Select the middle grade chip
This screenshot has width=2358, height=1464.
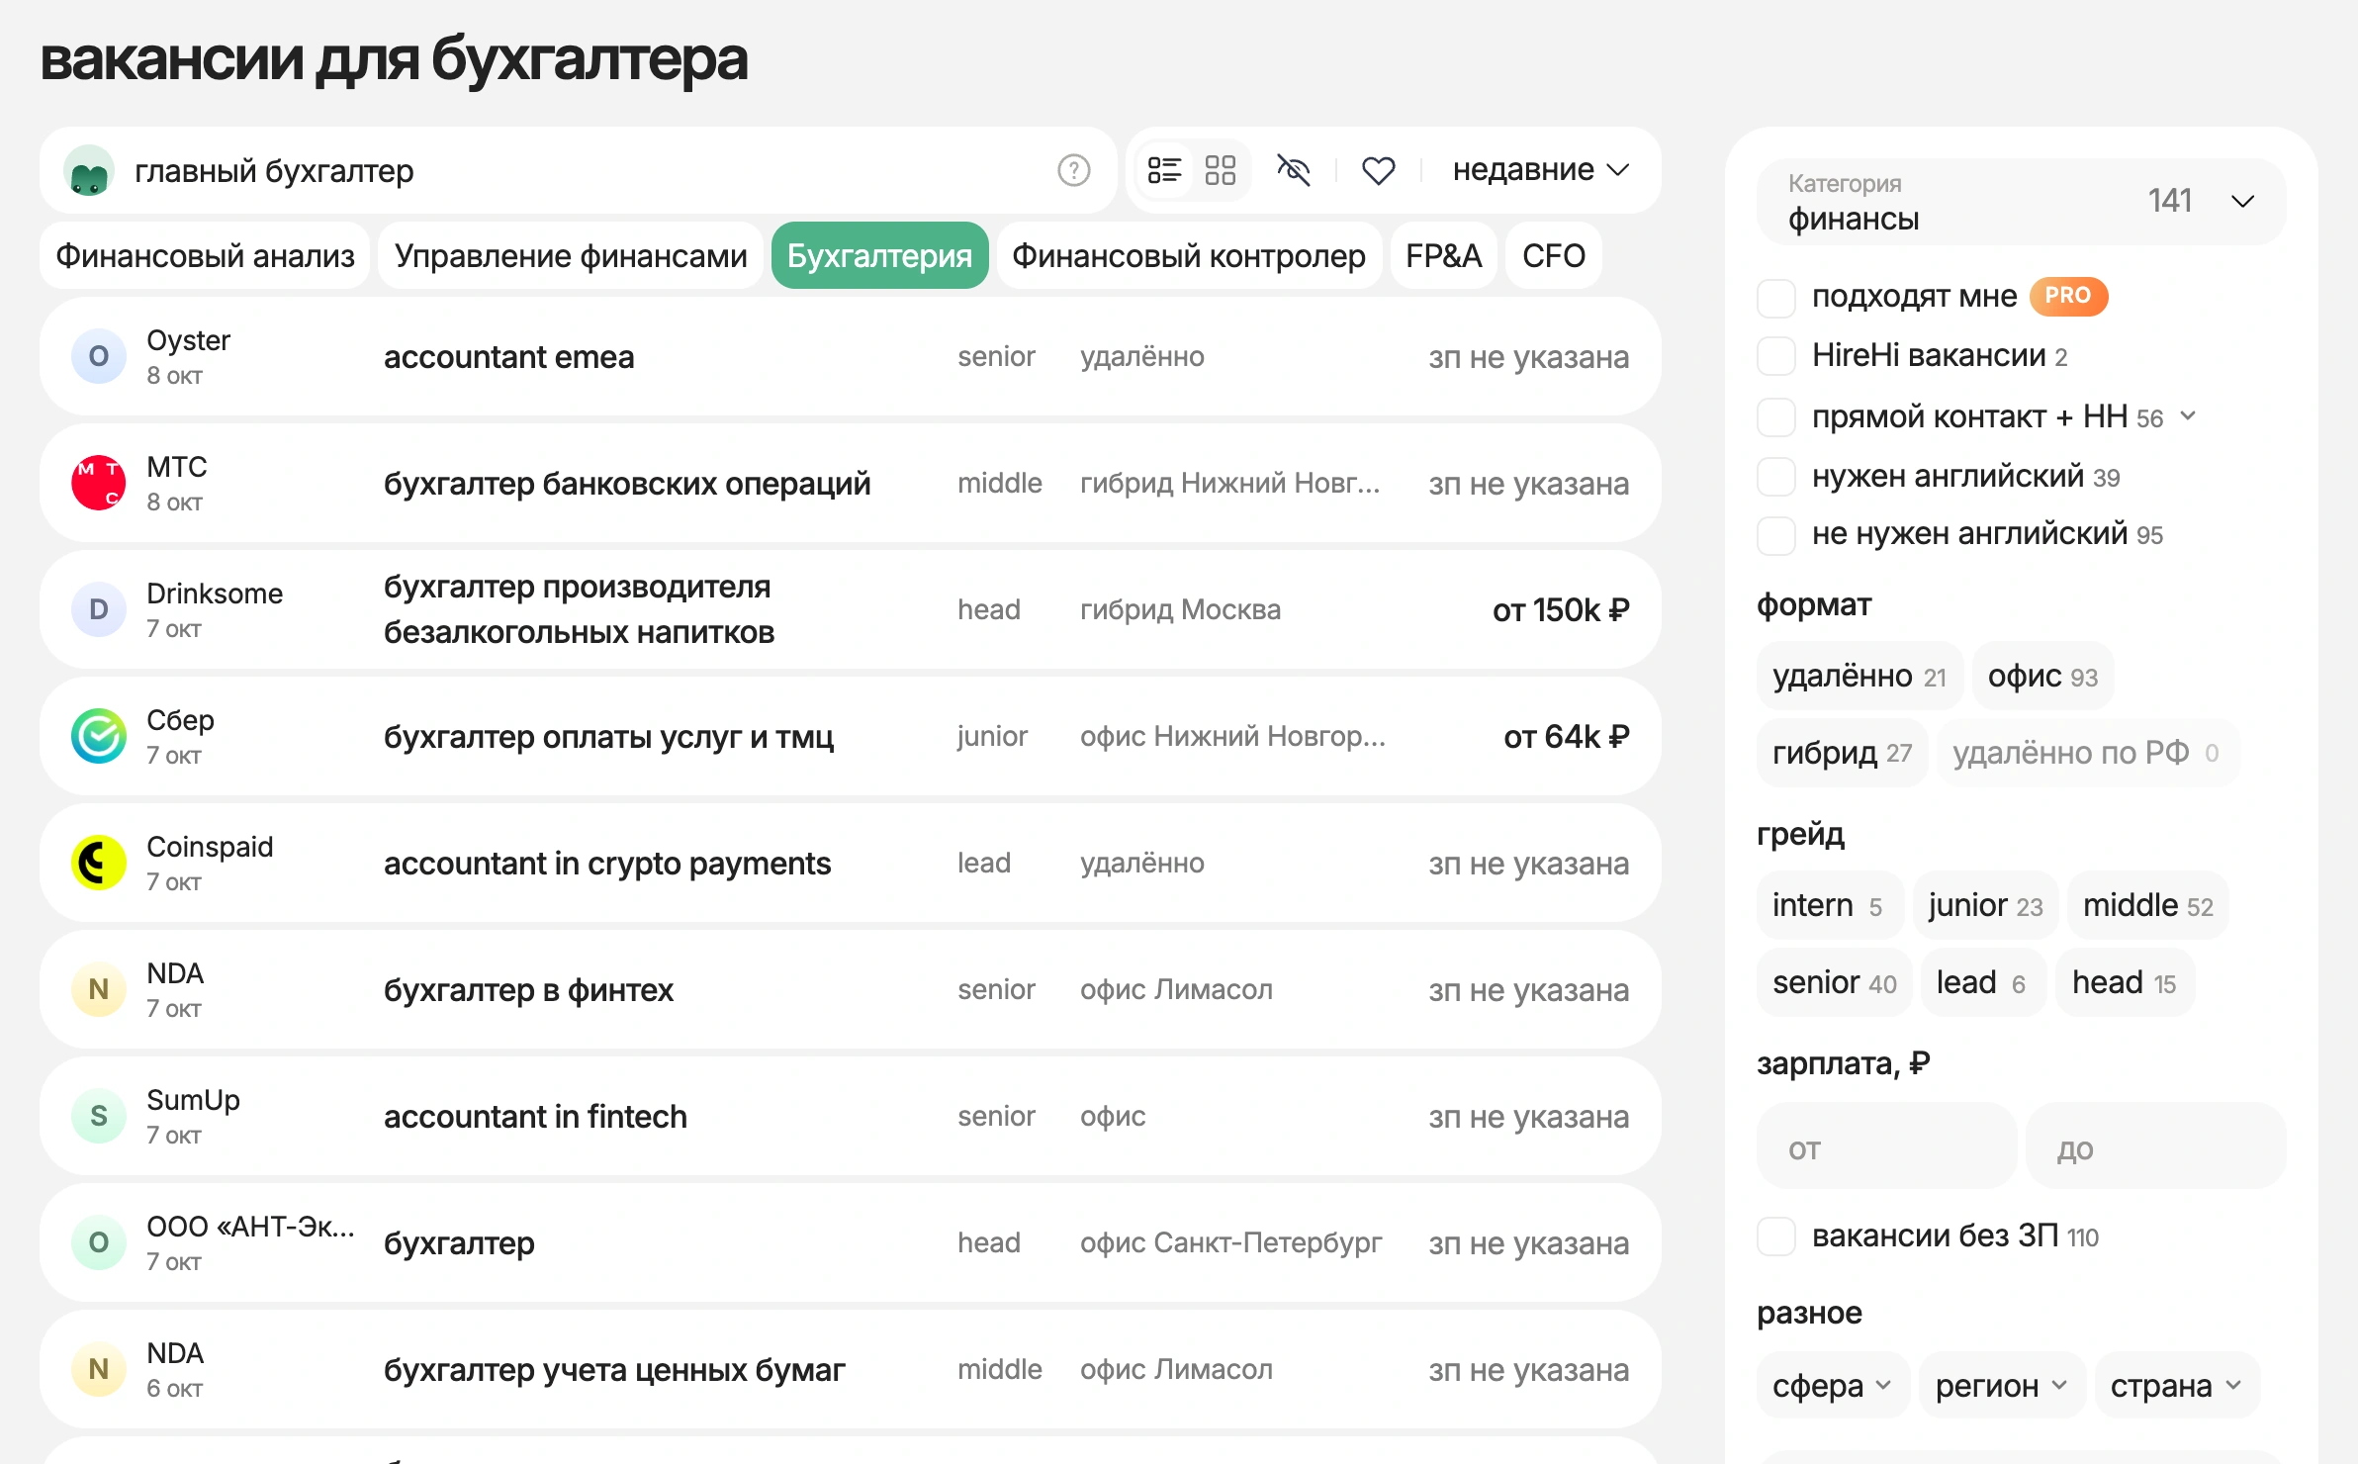tap(2147, 906)
